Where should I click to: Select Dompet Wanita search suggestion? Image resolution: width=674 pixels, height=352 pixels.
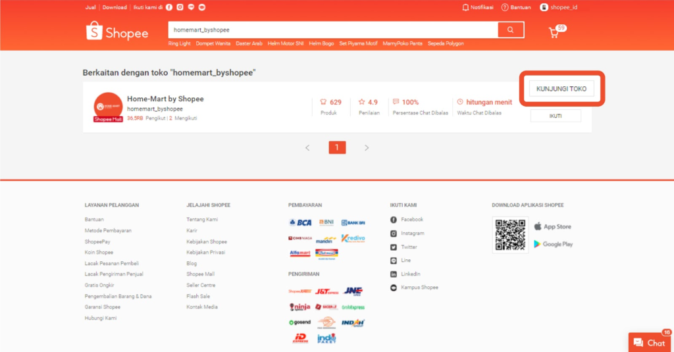[213, 43]
